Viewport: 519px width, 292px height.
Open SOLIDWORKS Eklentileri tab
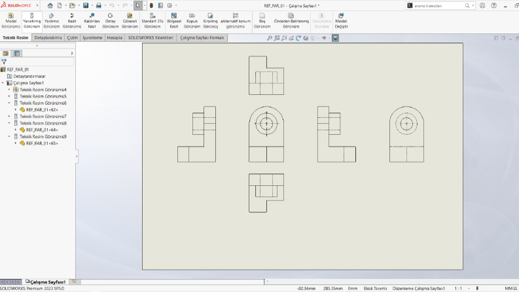pyautogui.click(x=151, y=38)
